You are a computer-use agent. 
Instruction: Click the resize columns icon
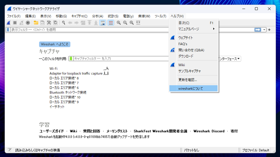pos(138,23)
